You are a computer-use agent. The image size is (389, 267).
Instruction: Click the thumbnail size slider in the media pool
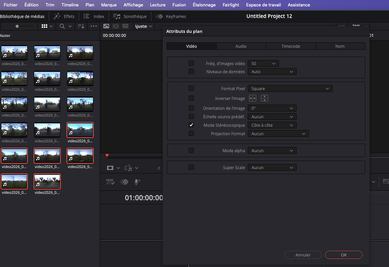coord(18,26)
